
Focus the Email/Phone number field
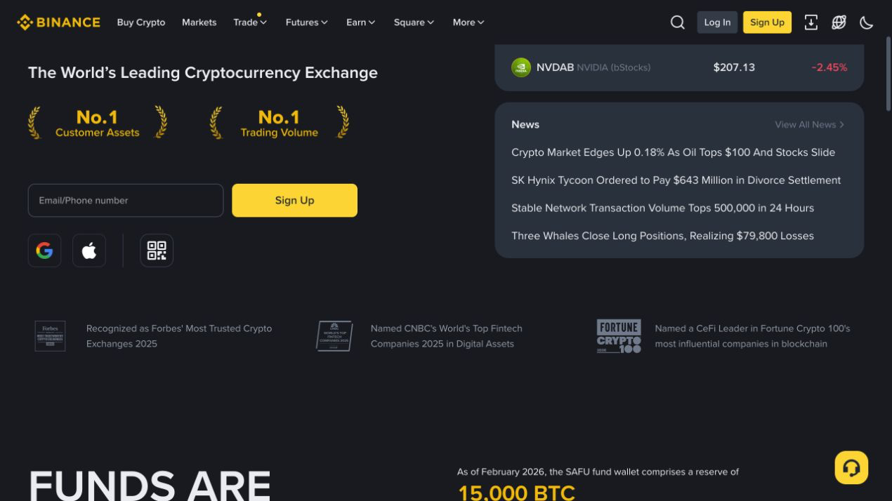(126, 201)
